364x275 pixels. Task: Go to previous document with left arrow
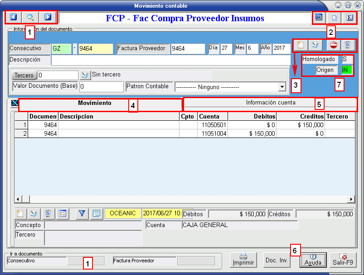(x=13, y=18)
